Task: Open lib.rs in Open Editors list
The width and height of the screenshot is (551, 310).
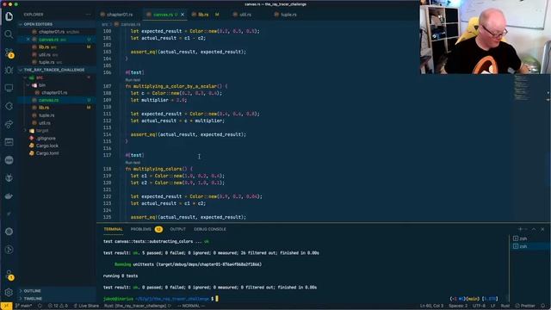Action: (x=56, y=46)
